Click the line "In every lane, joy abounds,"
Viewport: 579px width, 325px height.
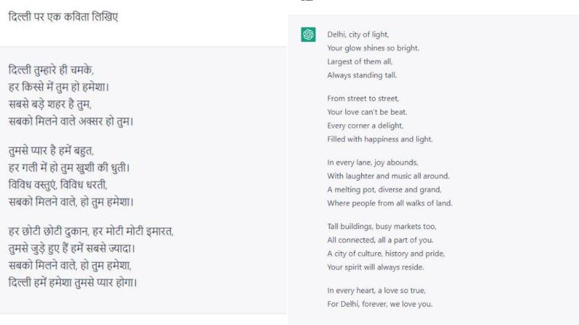tap(373, 162)
